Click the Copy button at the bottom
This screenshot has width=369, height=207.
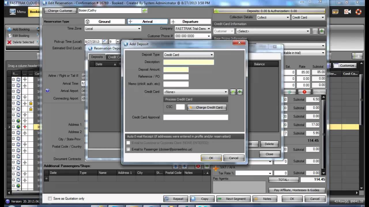202,199
